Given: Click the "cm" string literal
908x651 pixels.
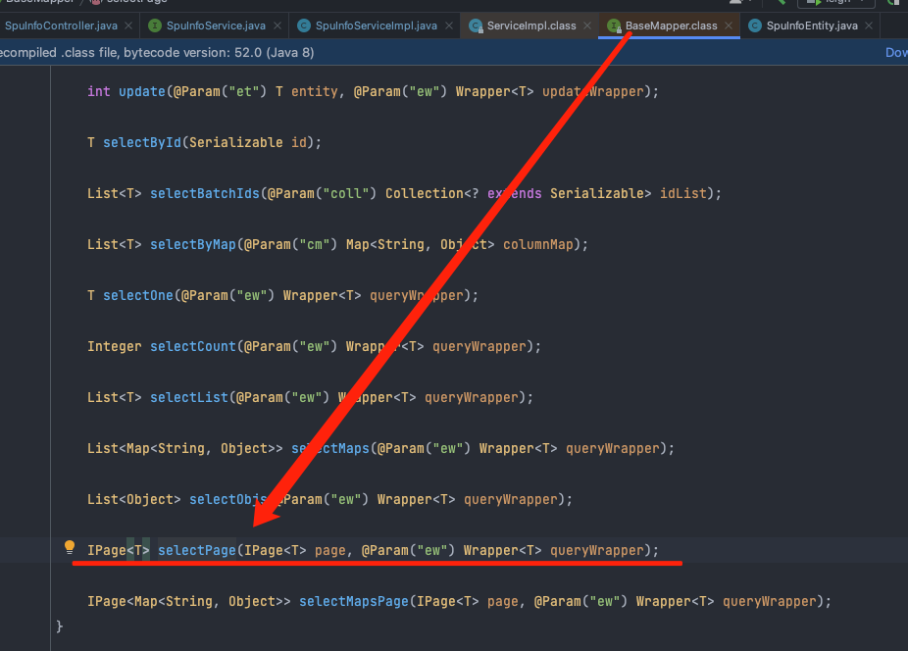Looking at the screenshot, I should tap(315, 244).
